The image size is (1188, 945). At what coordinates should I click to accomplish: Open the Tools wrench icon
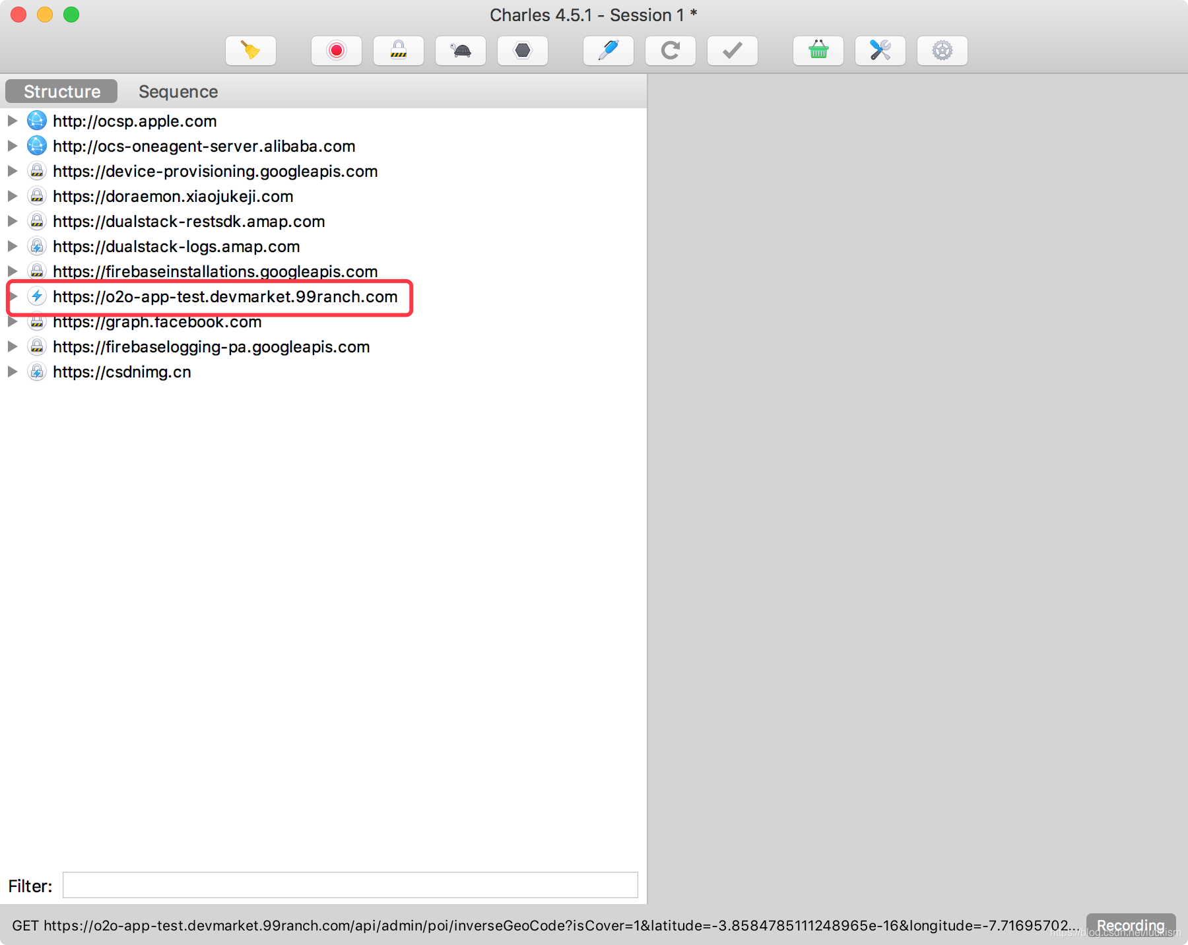click(880, 51)
